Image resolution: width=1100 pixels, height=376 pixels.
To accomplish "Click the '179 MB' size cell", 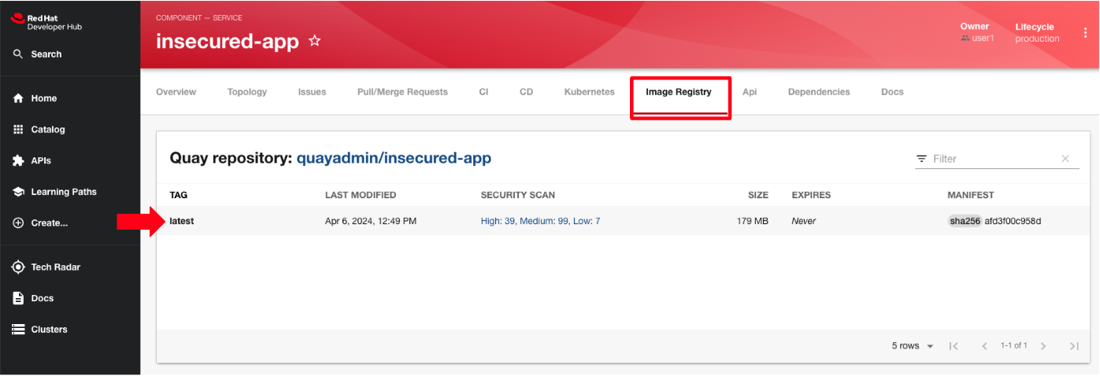I will click(753, 221).
